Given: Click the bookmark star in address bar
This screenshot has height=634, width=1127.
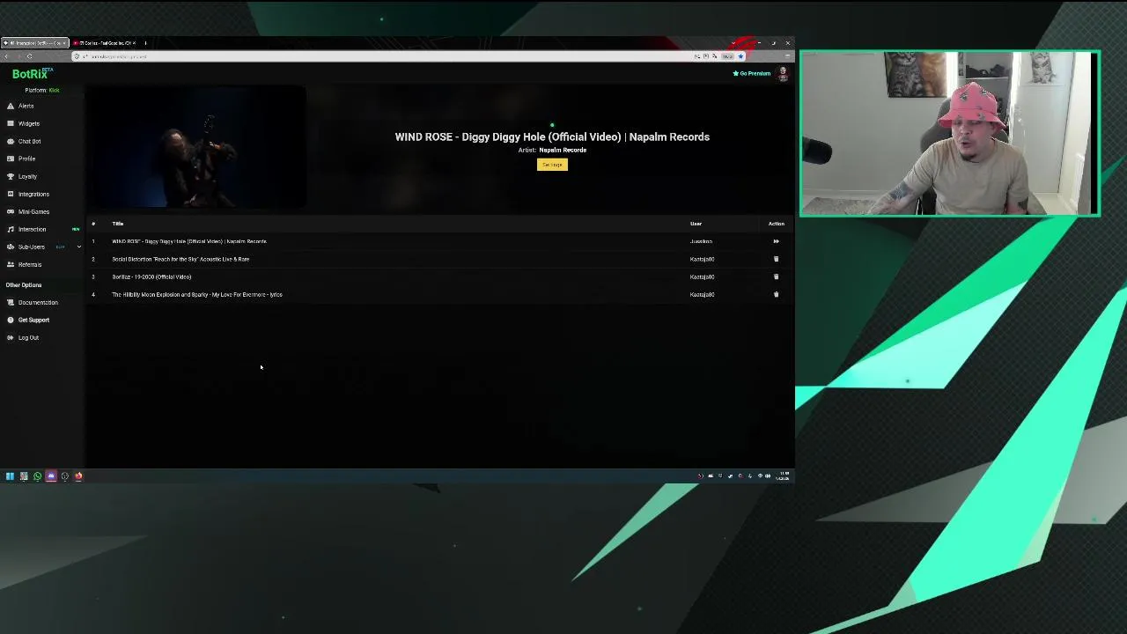Looking at the screenshot, I should [740, 56].
